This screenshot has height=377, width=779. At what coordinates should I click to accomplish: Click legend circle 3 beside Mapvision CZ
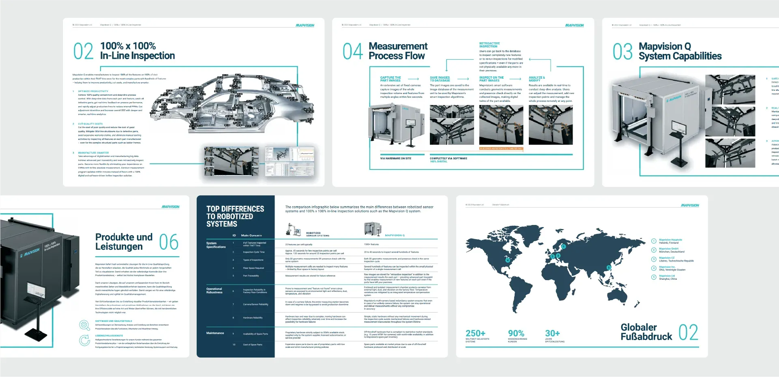pyautogui.click(x=654, y=259)
